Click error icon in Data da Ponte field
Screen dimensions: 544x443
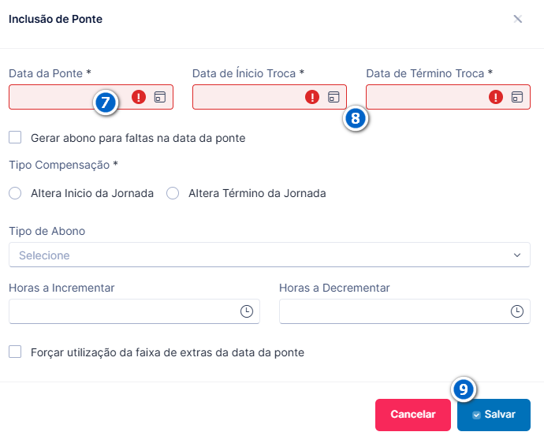139,97
